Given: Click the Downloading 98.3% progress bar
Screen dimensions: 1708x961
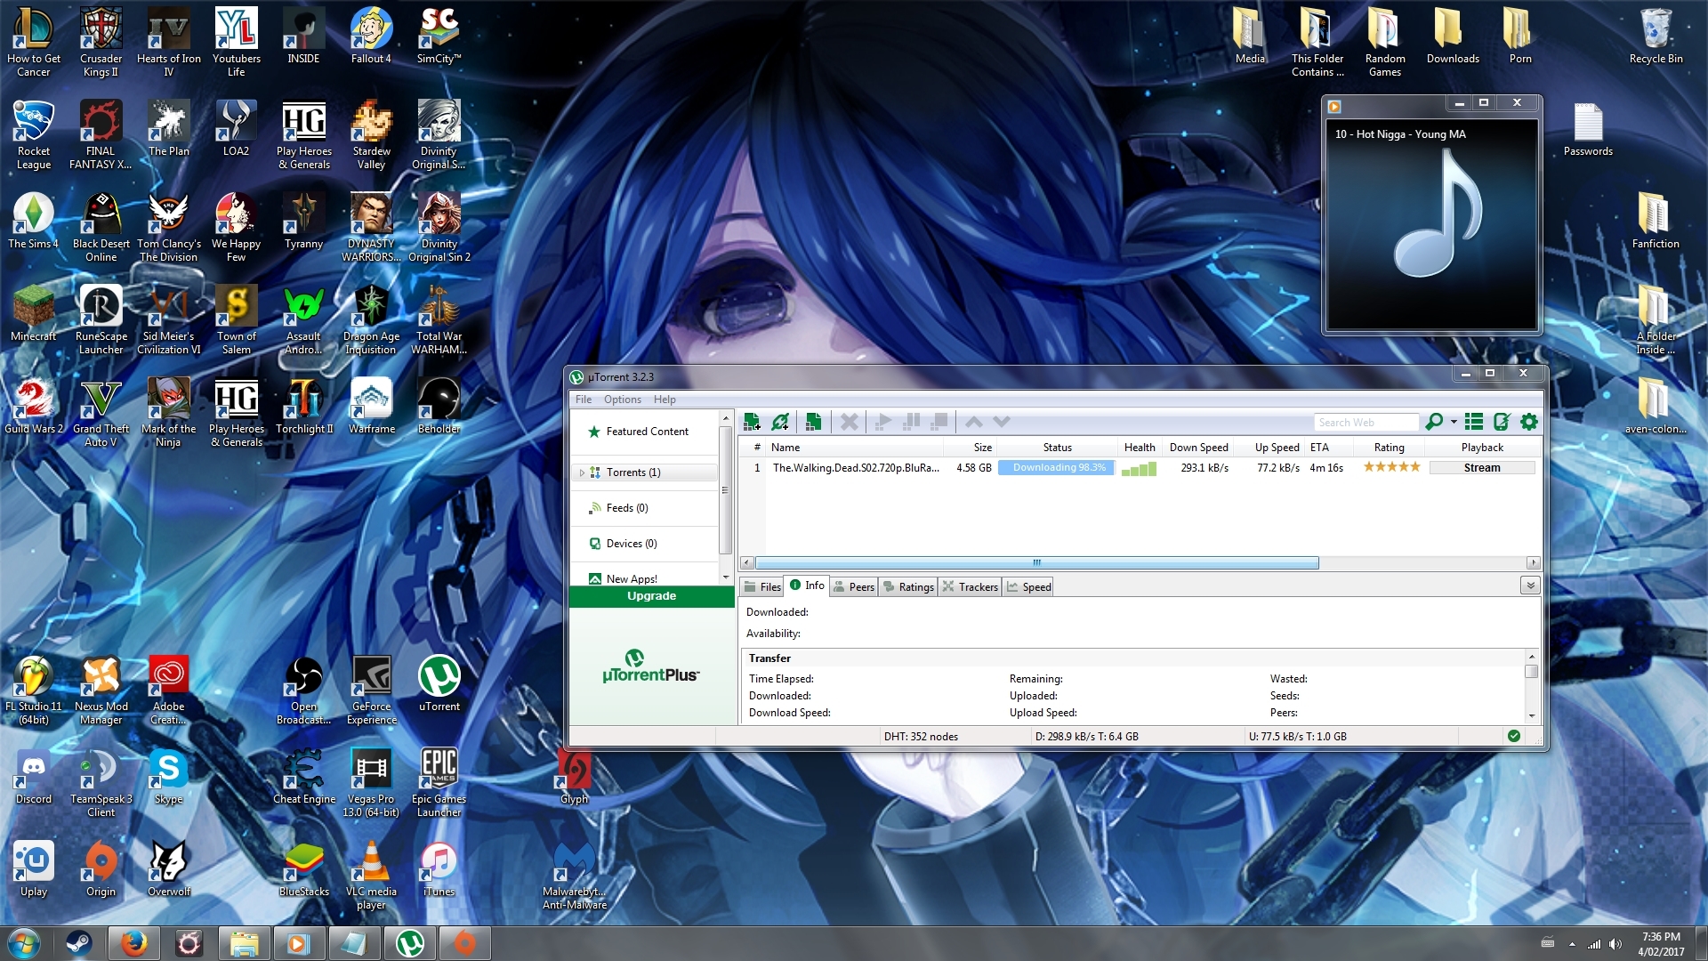Looking at the screenshot, I should point(1056,468).
